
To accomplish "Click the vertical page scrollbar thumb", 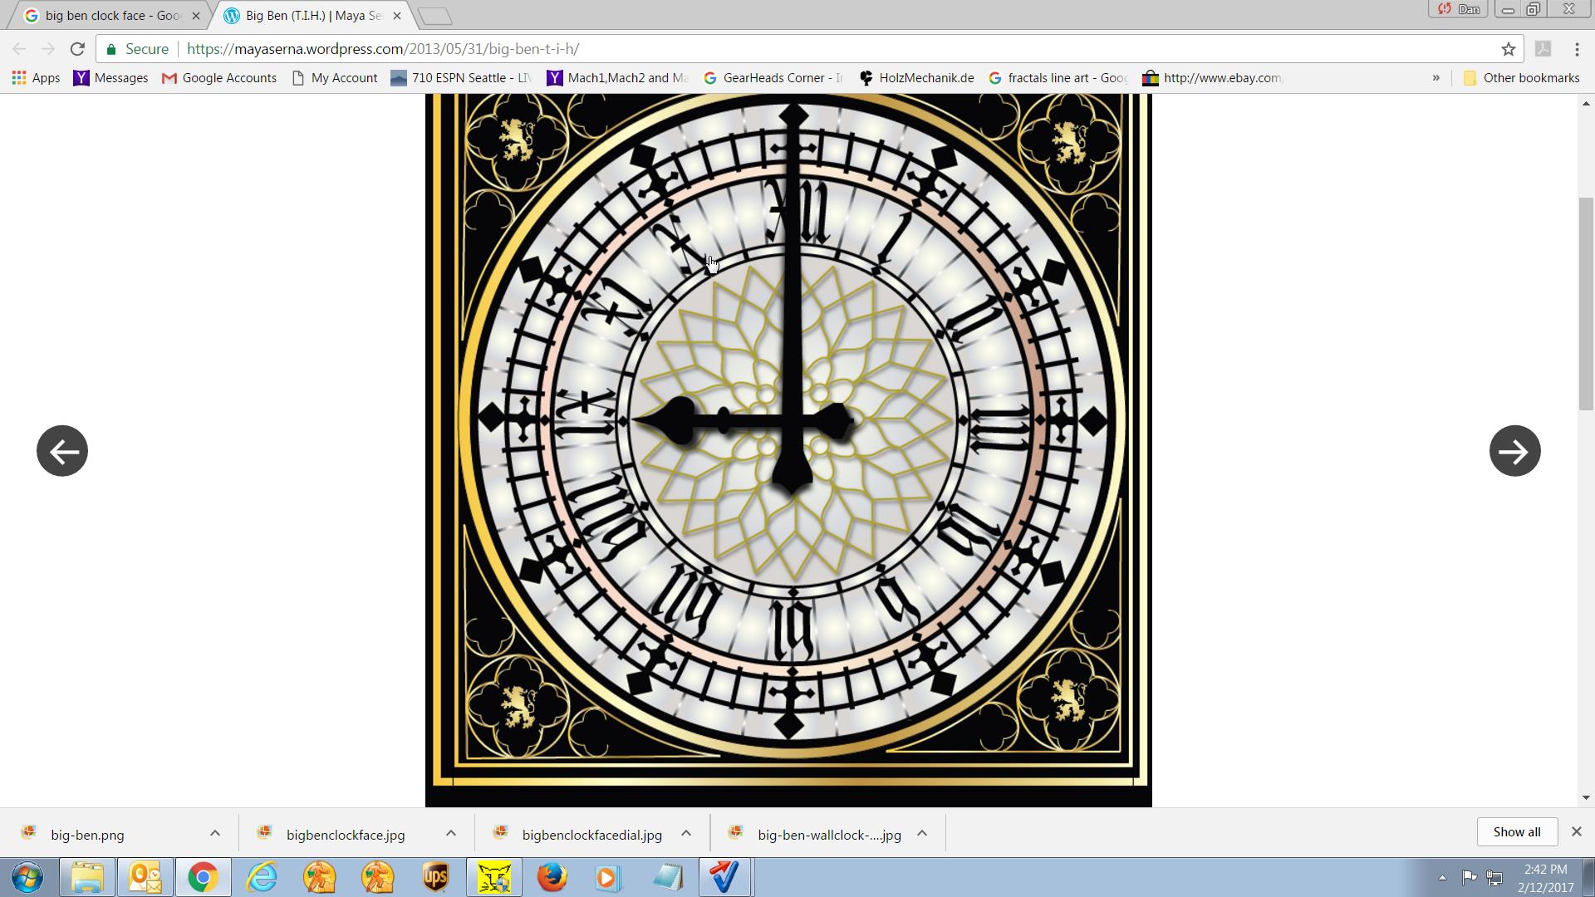I will 1586,303.
